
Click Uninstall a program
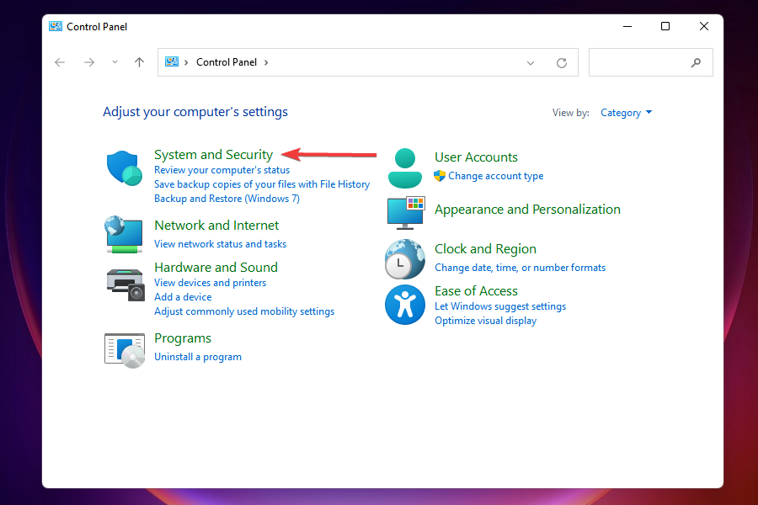(x=198, y=357)
